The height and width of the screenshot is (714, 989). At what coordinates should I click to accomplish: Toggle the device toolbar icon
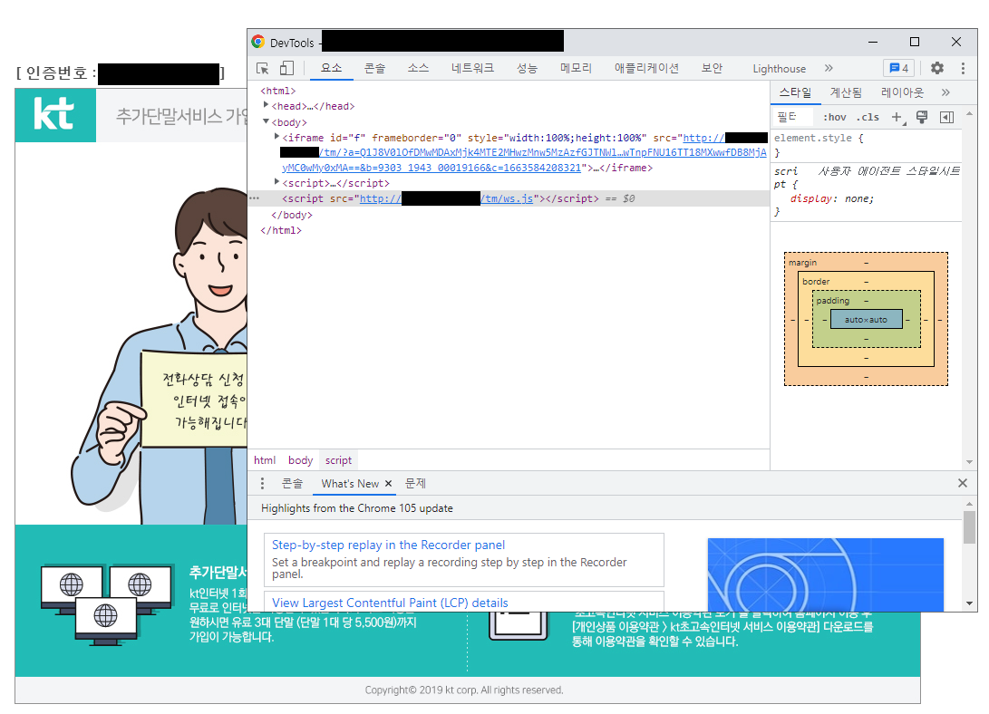coord(287,68)
